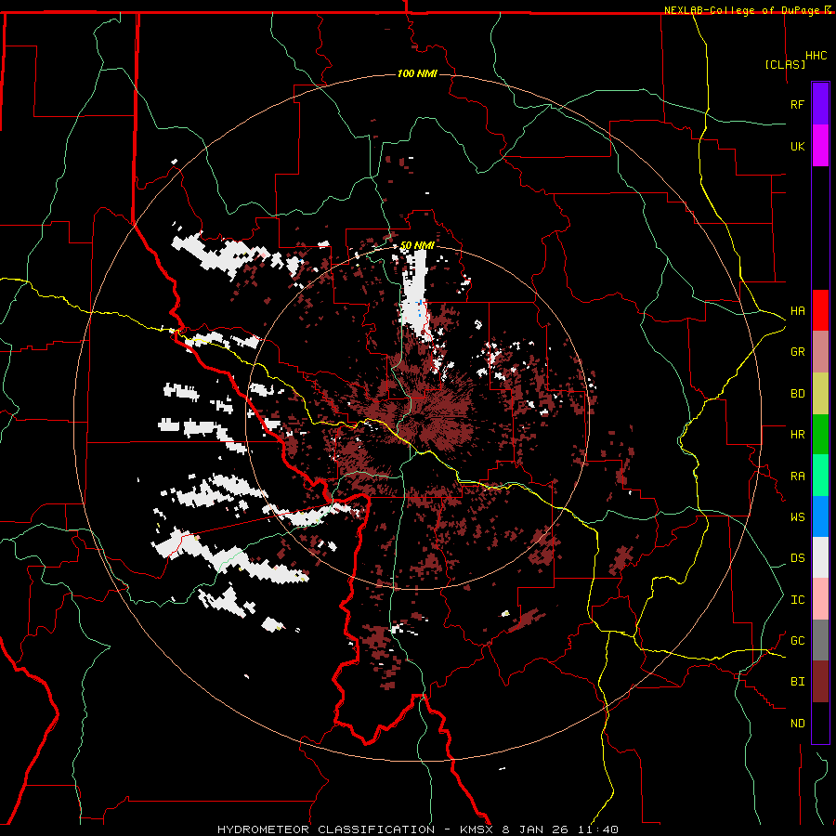Click the 11:40 timestamp
This screenshot has height=836, width=836.
click(x=597, y=829)
